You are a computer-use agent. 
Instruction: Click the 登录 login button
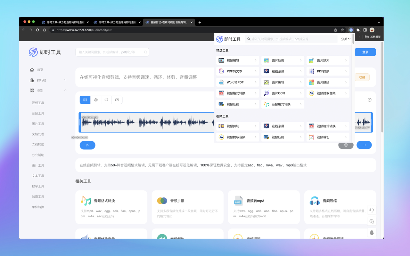tap(365, 52)
